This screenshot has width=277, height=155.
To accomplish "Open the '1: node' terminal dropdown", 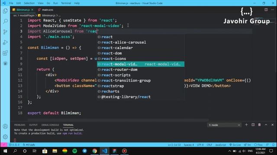I will (x=224, y=125).
